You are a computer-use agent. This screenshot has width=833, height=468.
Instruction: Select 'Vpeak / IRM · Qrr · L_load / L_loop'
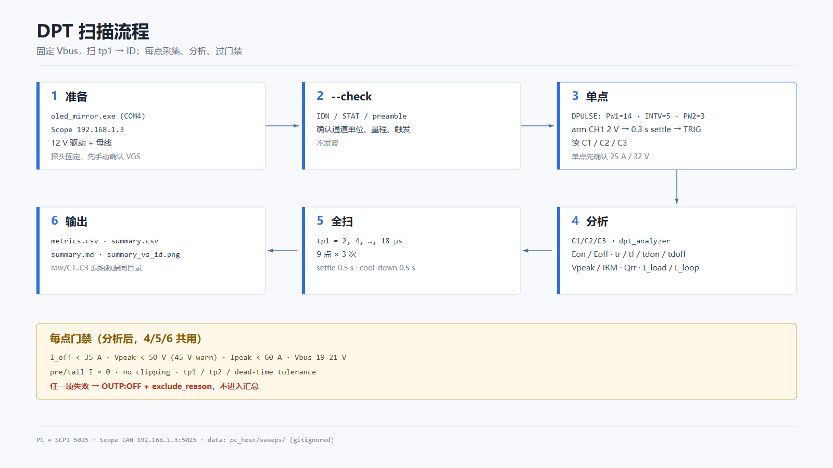point(635,268)
